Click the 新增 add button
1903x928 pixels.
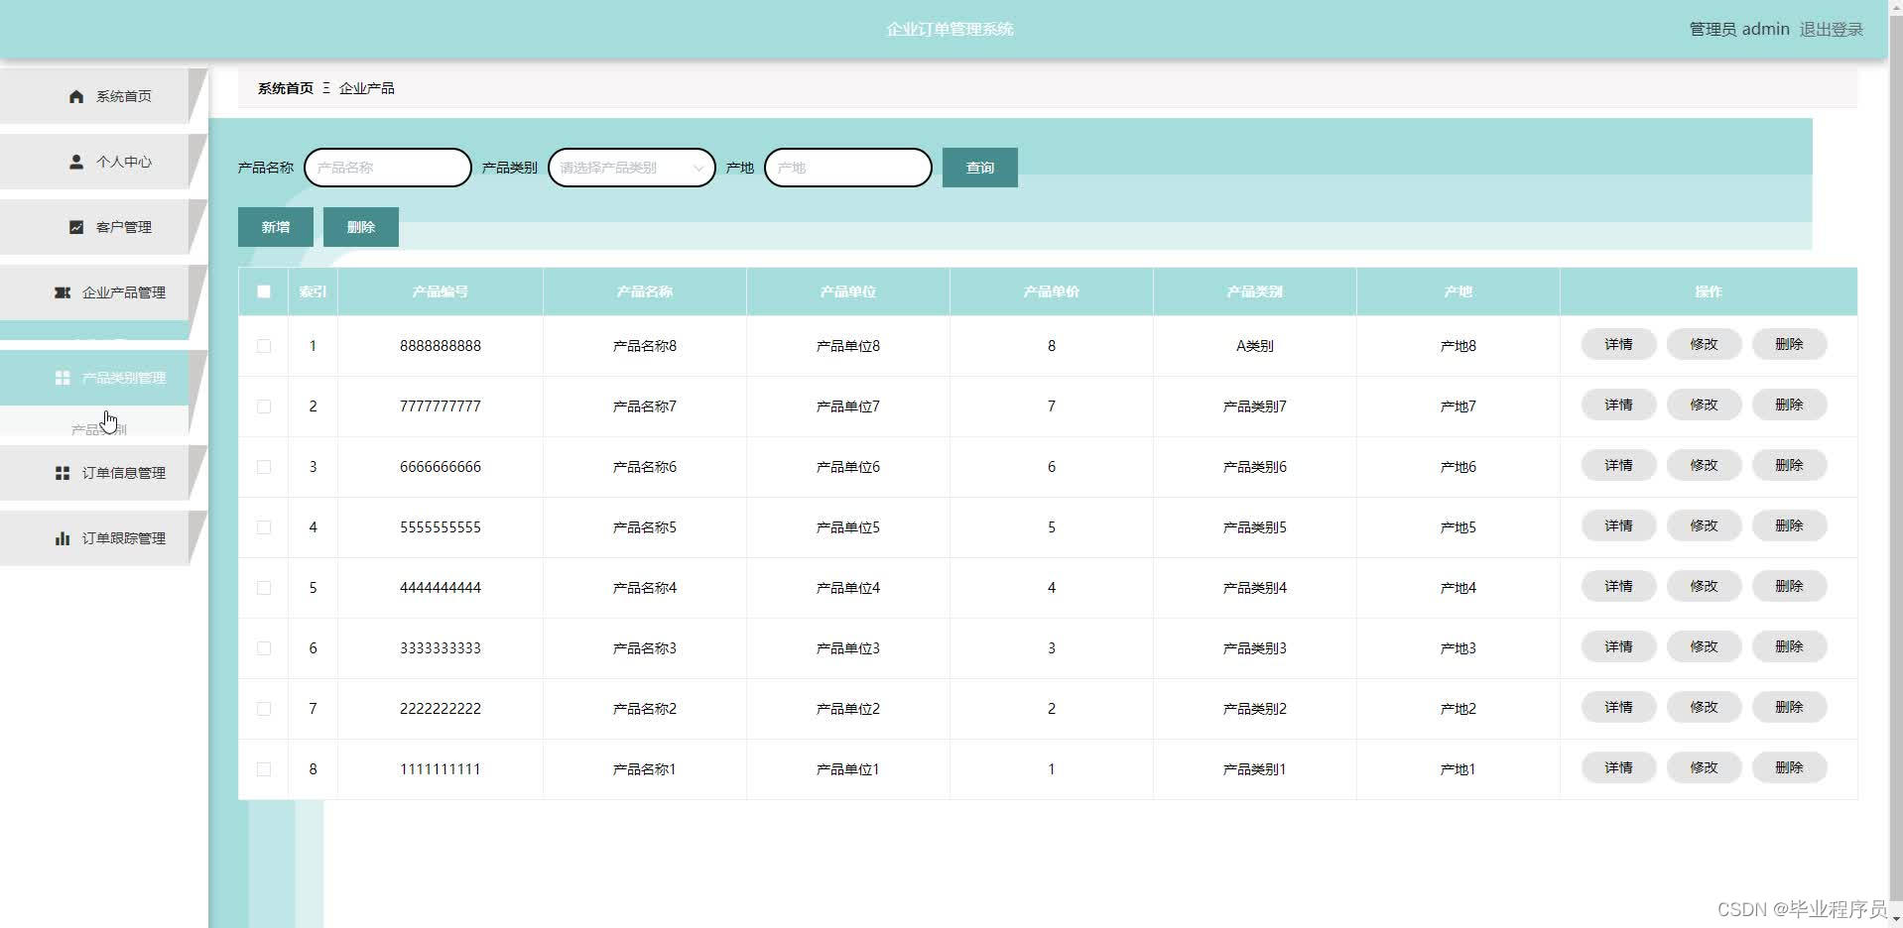[x=276, y=227]
